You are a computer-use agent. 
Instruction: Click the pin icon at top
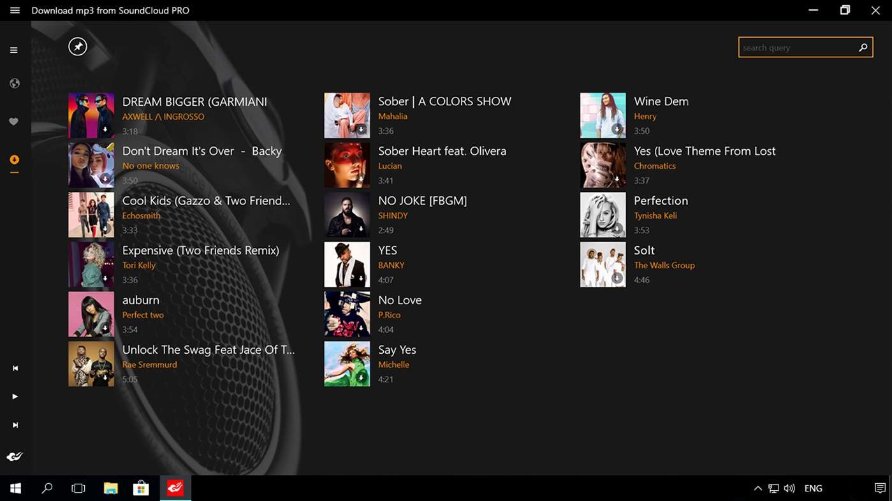(x=78, y=47)
